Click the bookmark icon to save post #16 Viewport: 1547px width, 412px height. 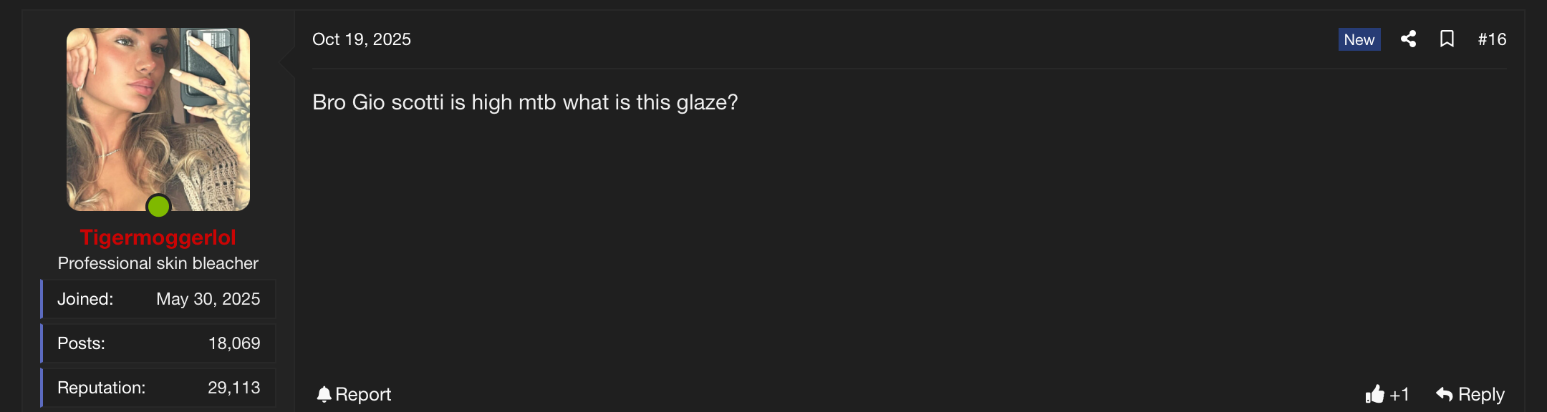tap(1447, 40)
